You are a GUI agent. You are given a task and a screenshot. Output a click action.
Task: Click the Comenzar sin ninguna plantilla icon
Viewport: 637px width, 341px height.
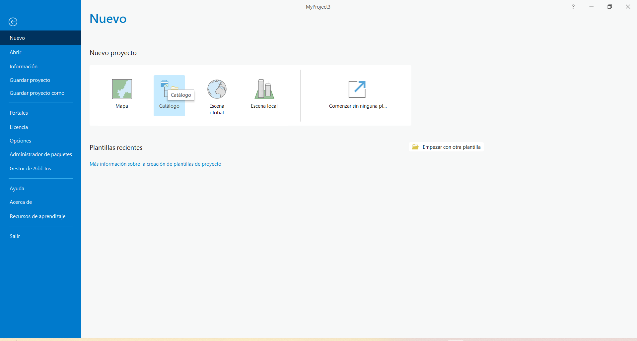coord(357,89)
